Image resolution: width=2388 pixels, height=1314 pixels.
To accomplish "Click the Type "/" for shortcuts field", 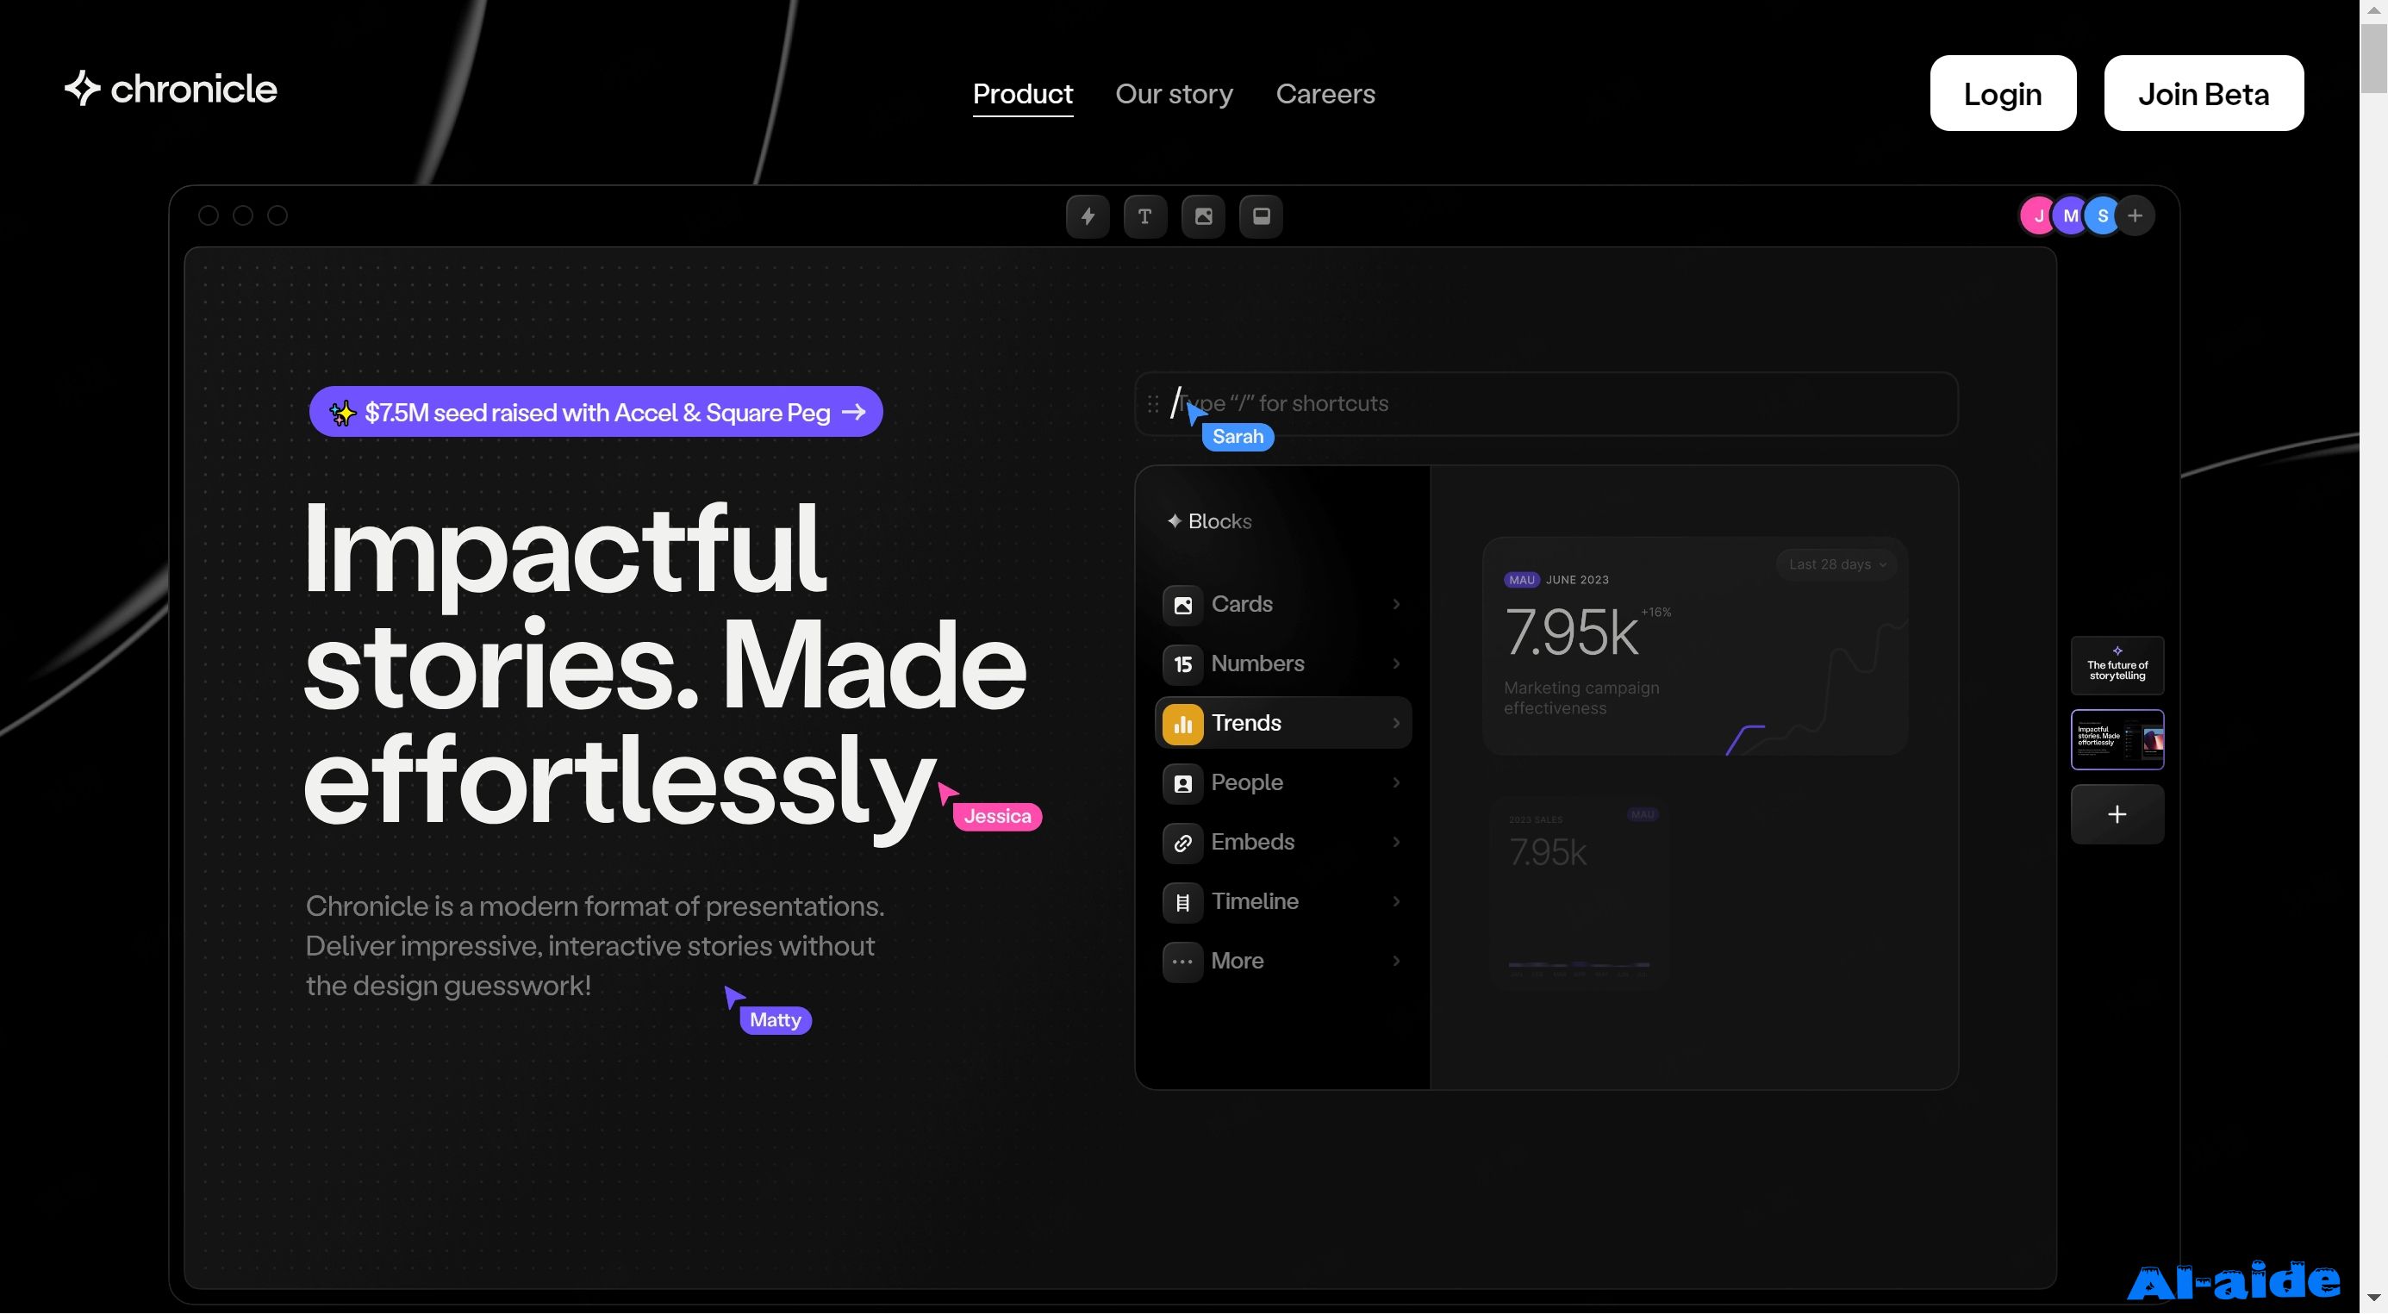I will click(1546, 404).
